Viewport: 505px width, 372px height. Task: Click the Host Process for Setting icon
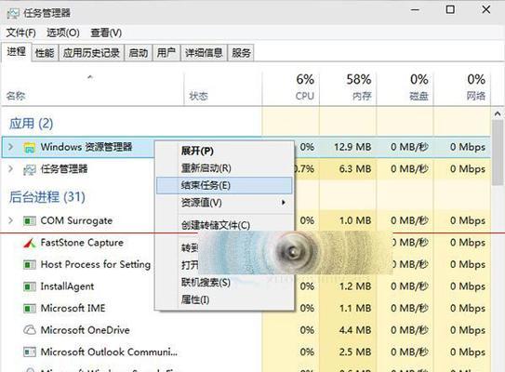click(30, 265)
